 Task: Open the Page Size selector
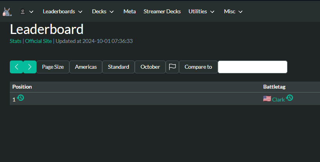coord(53,67)
